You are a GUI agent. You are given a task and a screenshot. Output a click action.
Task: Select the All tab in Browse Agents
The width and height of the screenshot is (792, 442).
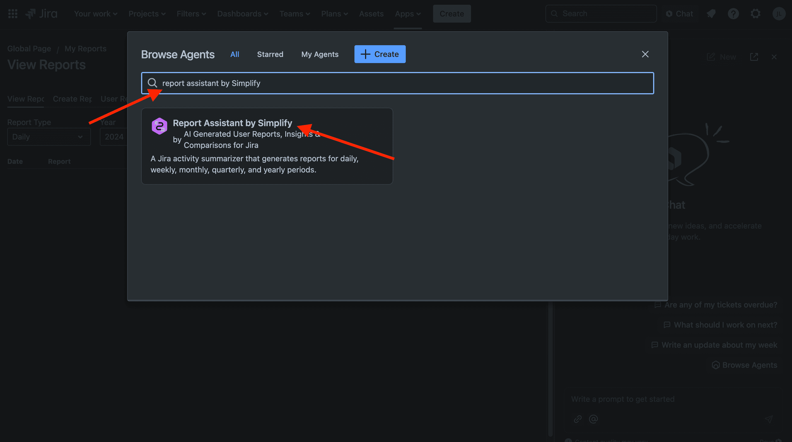click(235, 54)
